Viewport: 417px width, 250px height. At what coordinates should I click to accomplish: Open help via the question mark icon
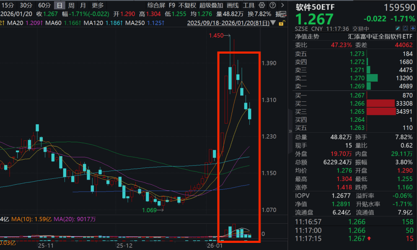272,5
